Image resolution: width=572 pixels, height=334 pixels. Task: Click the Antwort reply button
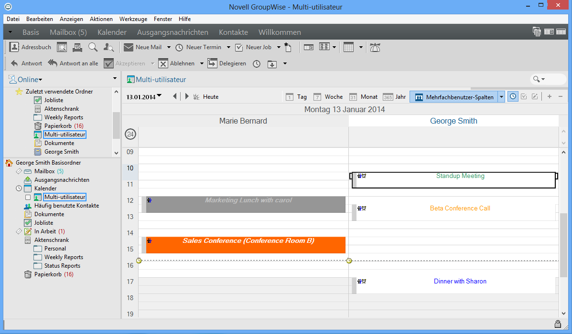coord(26,63)
